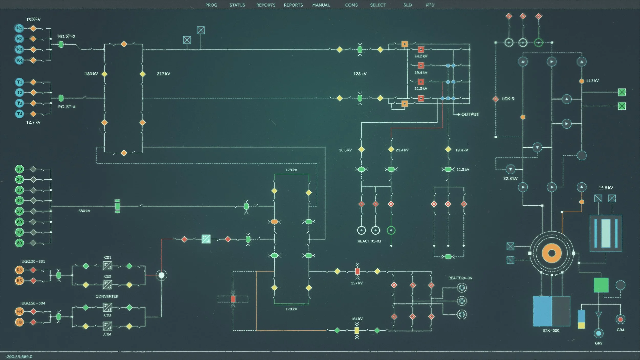640x360 pixels.
Task: Click the P.G. ST-2 green capsule
Action: [x=61, y=44]
